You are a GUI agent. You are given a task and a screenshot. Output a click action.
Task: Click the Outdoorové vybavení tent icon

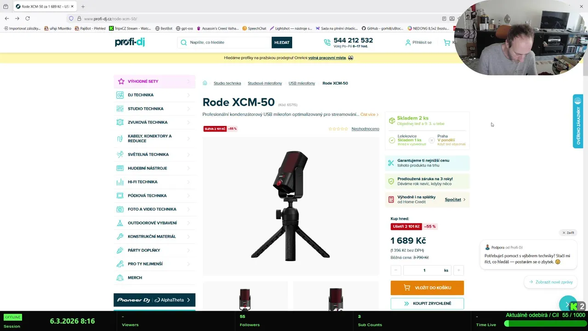point(120,223)
